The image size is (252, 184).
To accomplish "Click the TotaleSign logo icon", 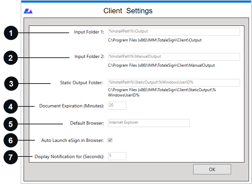I will coord(28,11).
